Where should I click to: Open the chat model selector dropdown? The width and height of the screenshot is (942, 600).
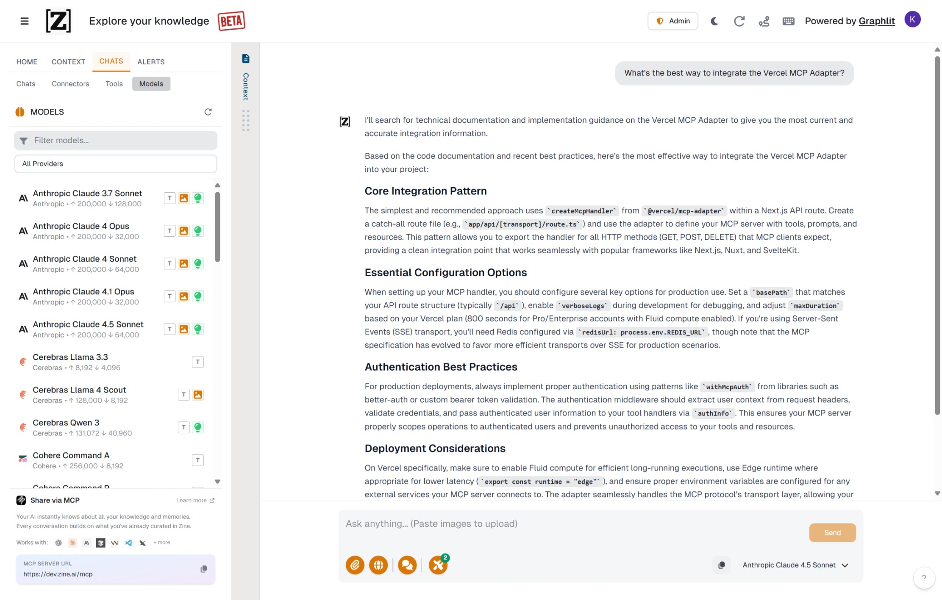(795, 565)
